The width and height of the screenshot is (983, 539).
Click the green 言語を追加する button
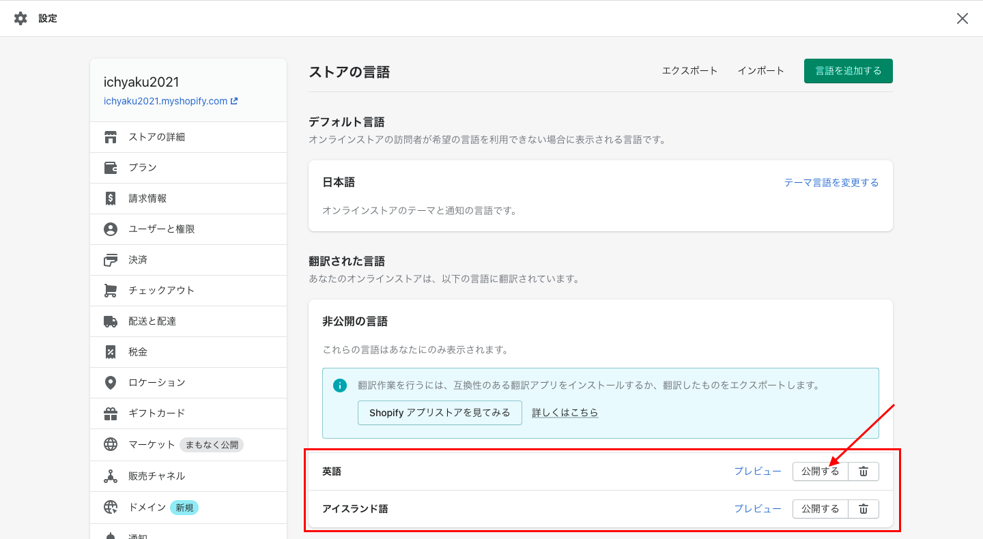click(x=849, y=71)
